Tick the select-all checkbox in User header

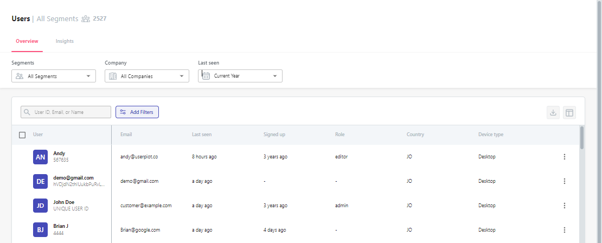pyautogui.click(x=22, y=135)
